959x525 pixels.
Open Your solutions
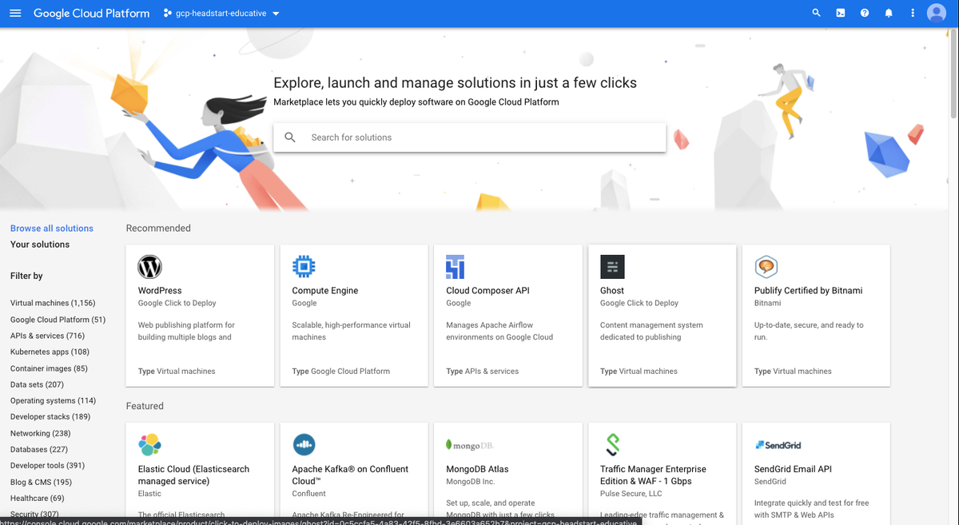coord(40,245)
